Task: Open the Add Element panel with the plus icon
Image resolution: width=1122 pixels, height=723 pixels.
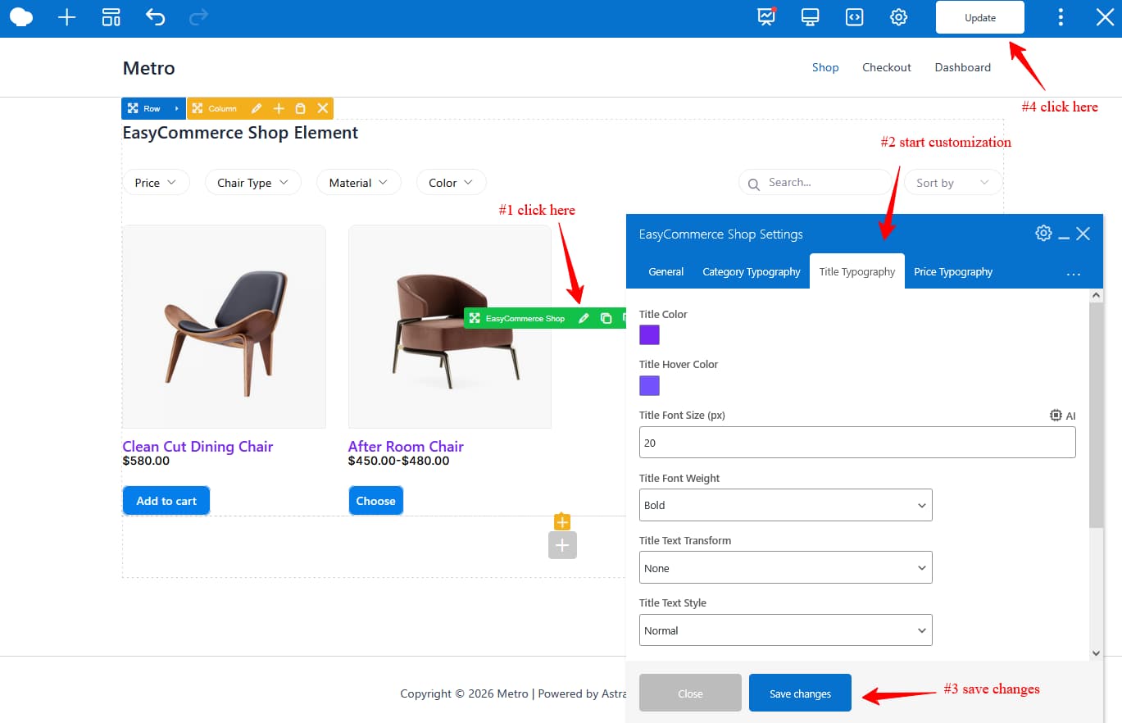Action: [66, 16]
